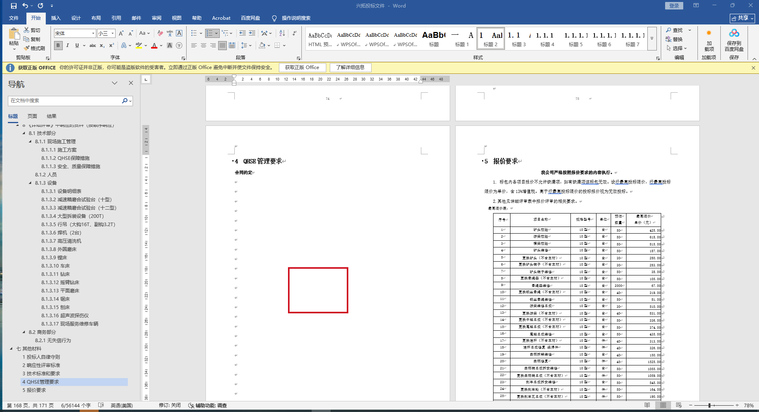This screenshot has height=412, width=759.
Task: Decrease the font size with shrink font
Action: [x=131, y=34]
